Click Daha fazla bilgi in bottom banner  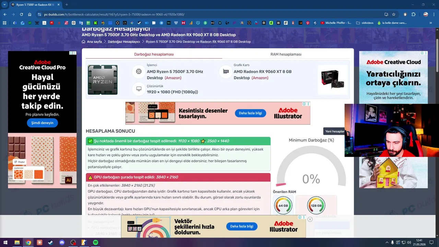(242, 226)
